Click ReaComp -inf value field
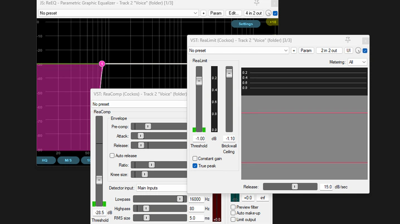This screenshot has width=400, height=224. 262,198
